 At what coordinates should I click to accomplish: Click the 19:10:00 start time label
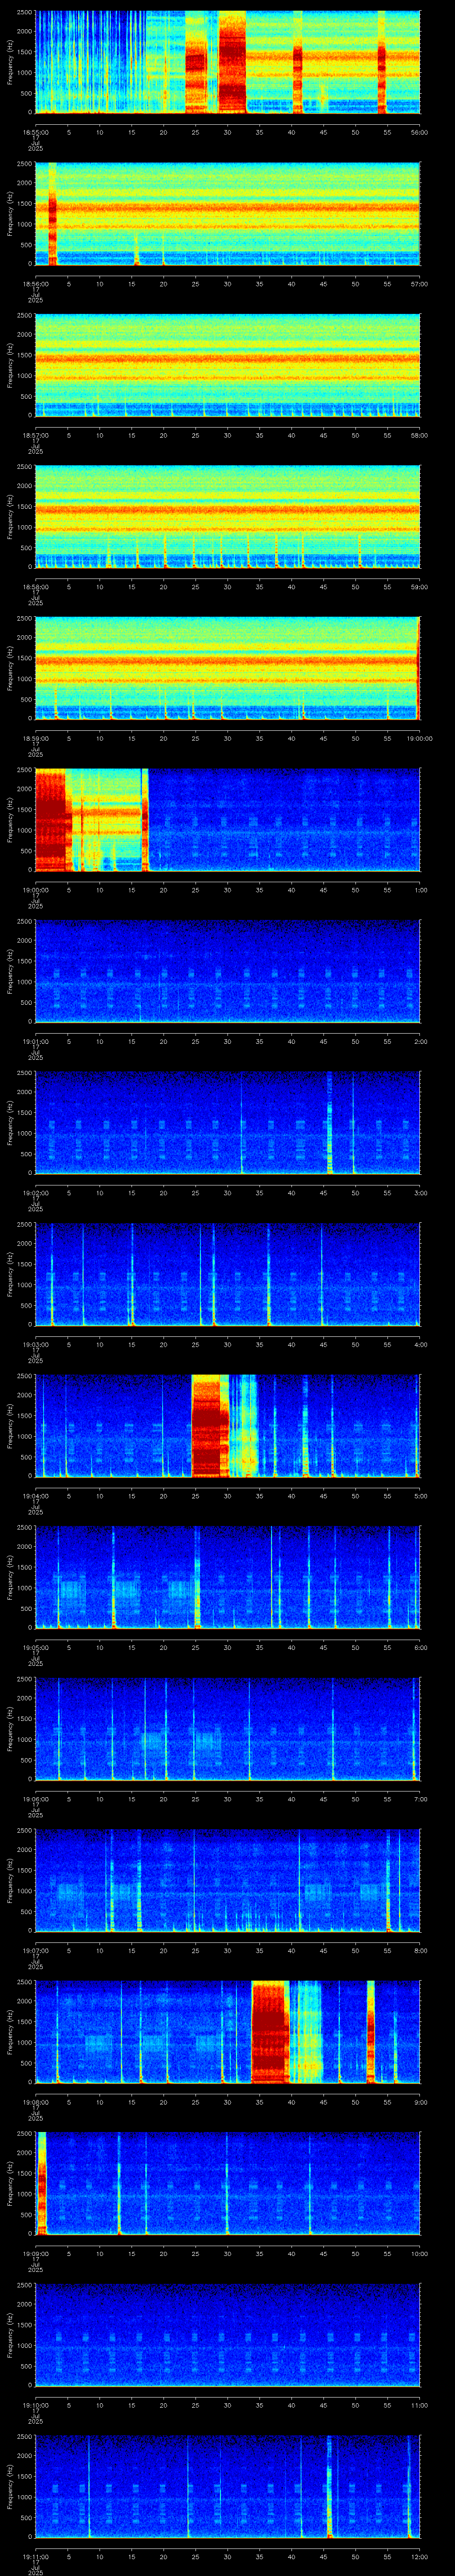[x=35, y=2405]
